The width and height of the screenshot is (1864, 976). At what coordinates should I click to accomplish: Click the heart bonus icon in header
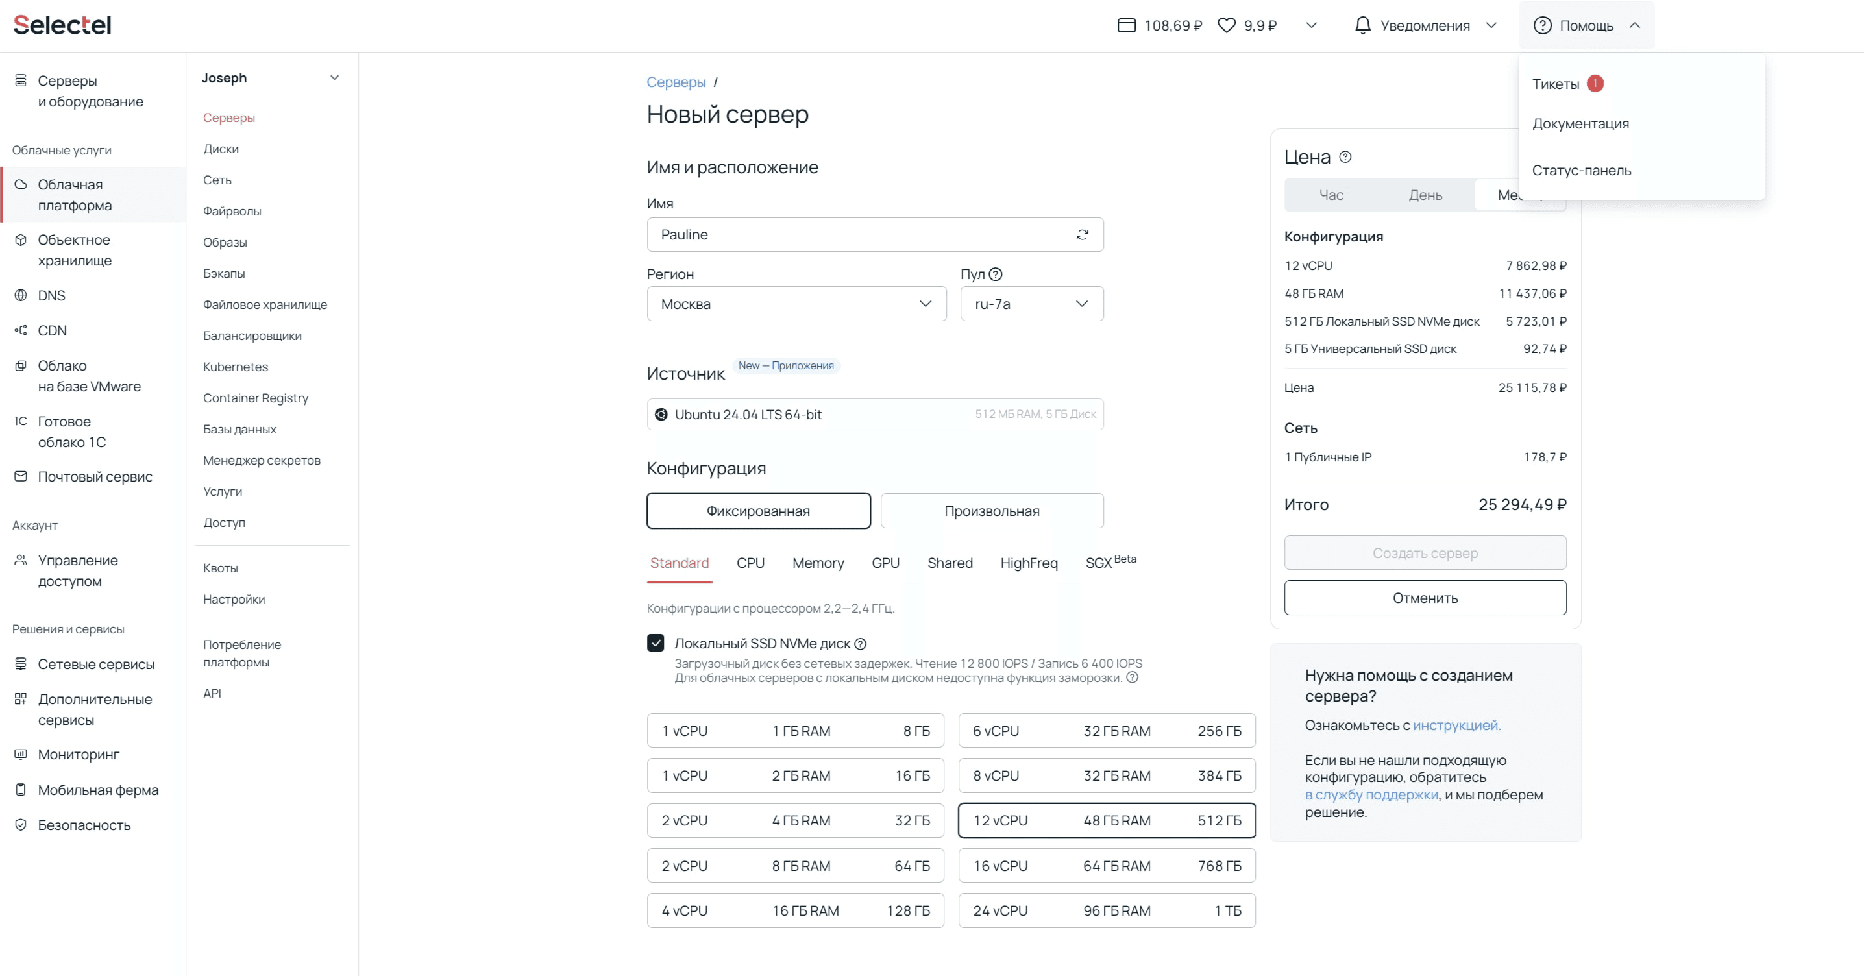point(1227,25)
